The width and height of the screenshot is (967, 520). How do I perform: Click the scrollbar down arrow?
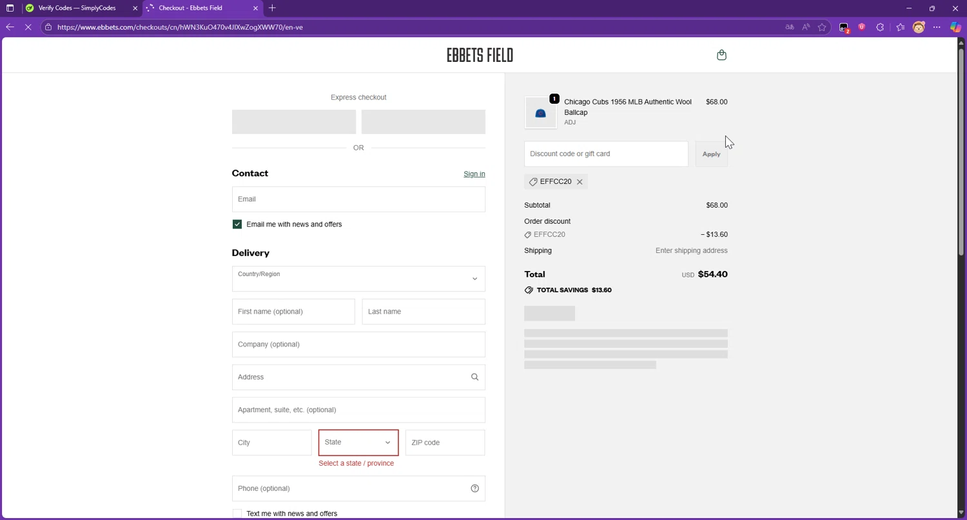click(x=961, y=513)
